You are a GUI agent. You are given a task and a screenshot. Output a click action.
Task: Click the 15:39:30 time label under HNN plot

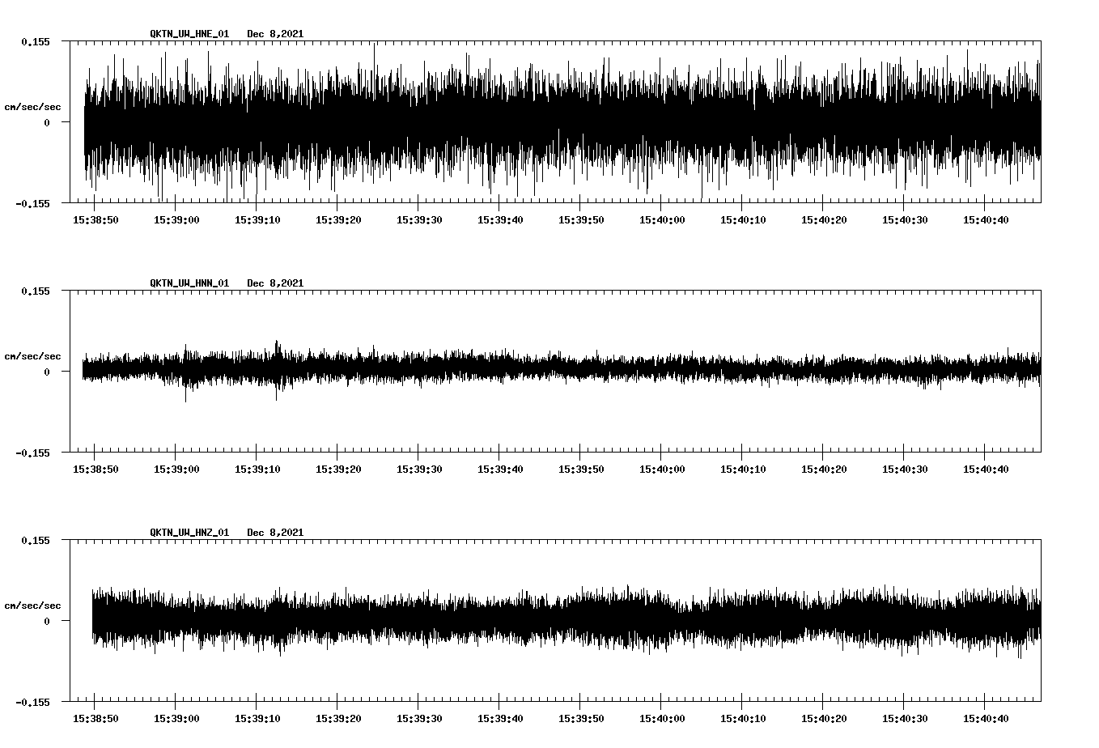click(419, 470)
